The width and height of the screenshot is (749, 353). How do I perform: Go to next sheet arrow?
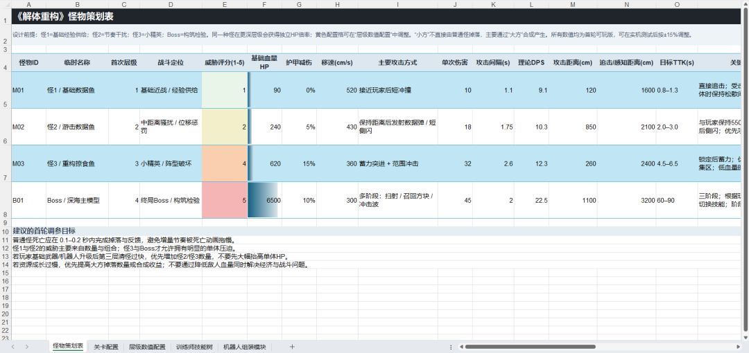[27, 347]
